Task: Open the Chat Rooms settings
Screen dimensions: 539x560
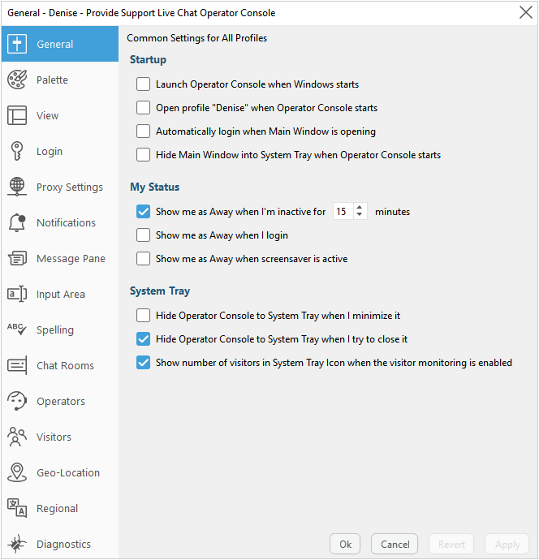Action: [x=59, y=365]
